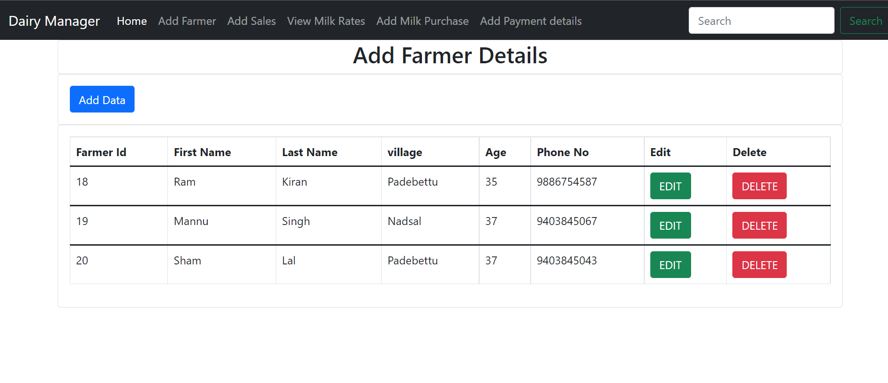Click the Farmer Id column header
Image resolution: width=888 pixels, height=383 pixels.
pyautogui.click(x=101, y=152)
